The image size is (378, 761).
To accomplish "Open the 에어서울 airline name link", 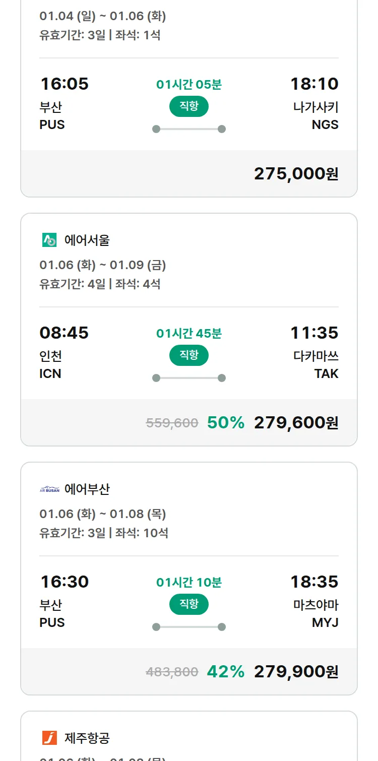I will [x=87, y=240].
